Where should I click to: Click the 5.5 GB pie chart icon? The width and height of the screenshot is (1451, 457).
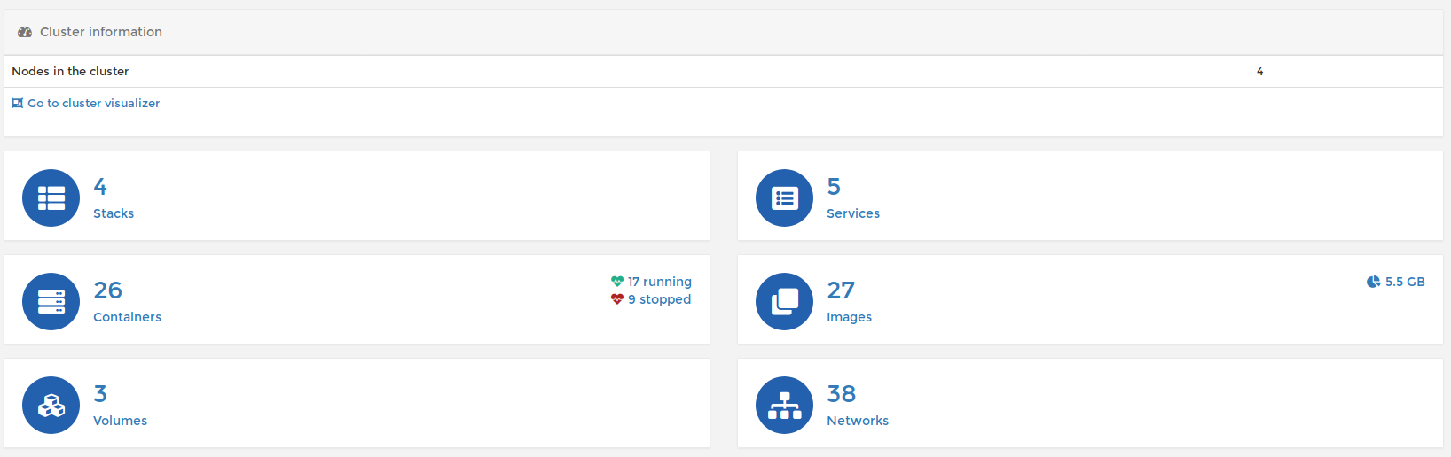[x=1374, y=282]
